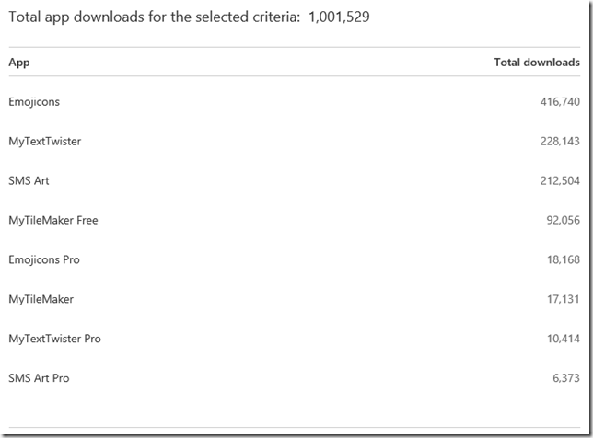Open MyTileMaker Free in the list
The width and height of the screenshot is (593, 438).
point(52,221)
